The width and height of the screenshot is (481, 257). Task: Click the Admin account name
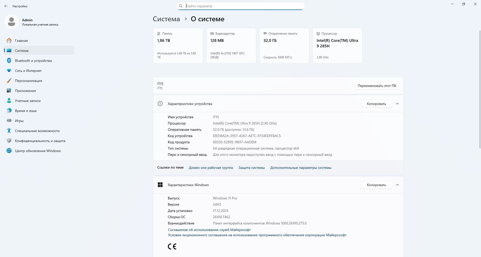click(x=27, y=20)
